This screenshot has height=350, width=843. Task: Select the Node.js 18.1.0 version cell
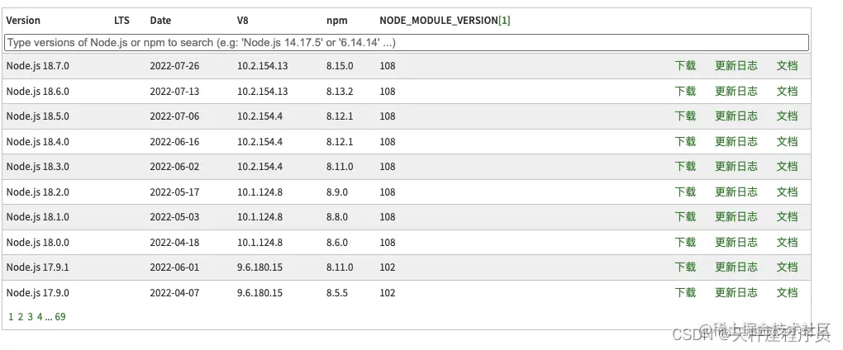pyautogui.click(x=38, y=217)
